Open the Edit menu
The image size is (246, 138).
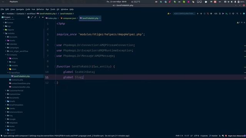coord(7,9)
